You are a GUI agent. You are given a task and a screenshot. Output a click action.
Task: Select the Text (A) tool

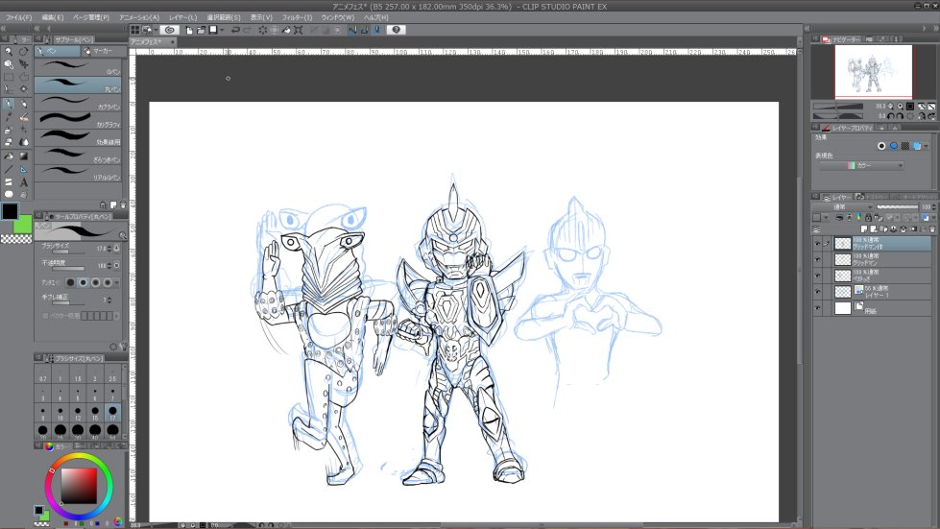pos(23,182)
